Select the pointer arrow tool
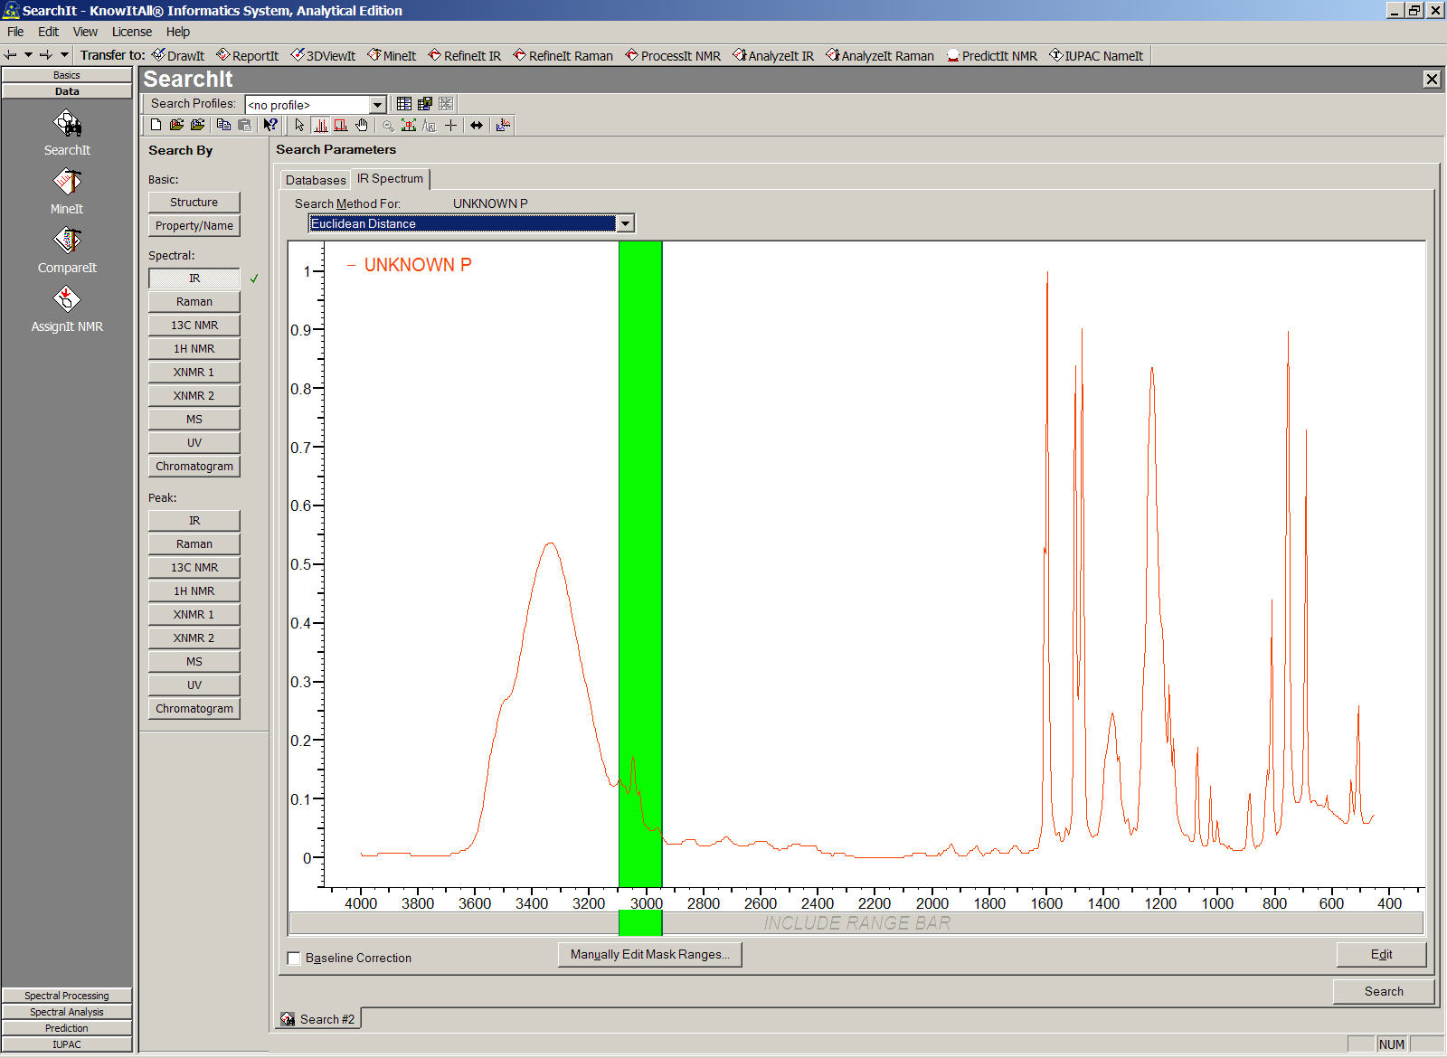The width and height of the screenshot is (1447, 1058). click(299, 125)
